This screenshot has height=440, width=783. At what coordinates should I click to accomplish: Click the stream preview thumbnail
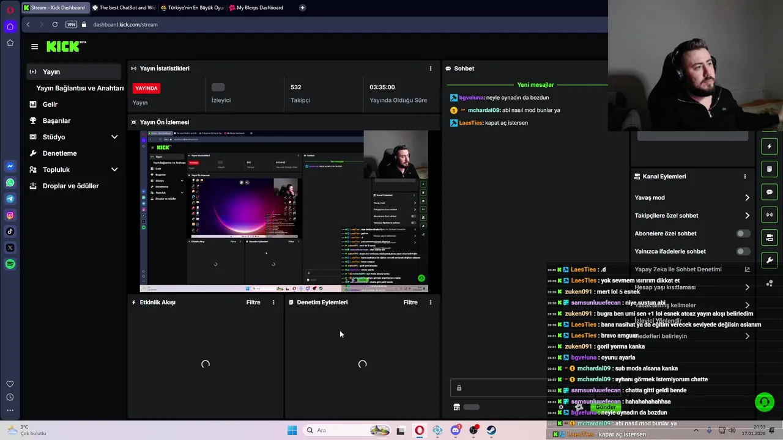point(284,211)
